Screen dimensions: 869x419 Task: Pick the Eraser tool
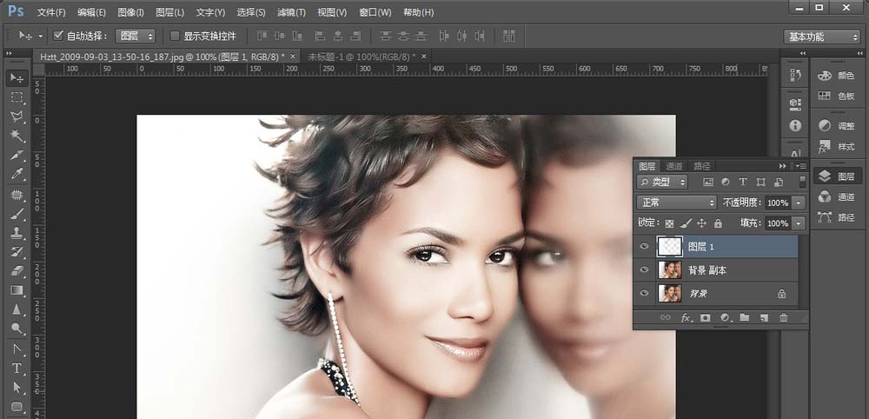tap(17, 270)
